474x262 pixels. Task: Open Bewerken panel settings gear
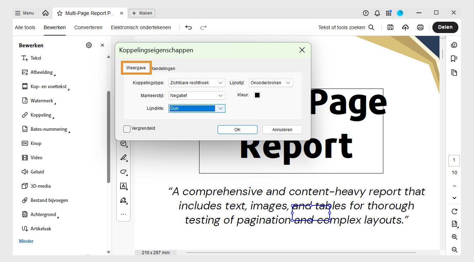click(89, 45)
